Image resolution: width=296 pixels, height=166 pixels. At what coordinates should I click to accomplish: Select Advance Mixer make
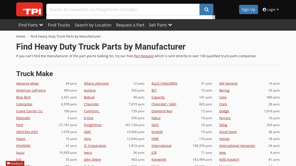point(27,83)
